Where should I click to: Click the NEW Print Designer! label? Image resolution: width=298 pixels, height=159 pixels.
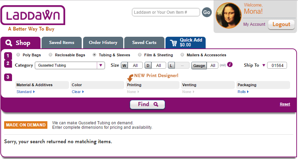[x=156, y=76]
